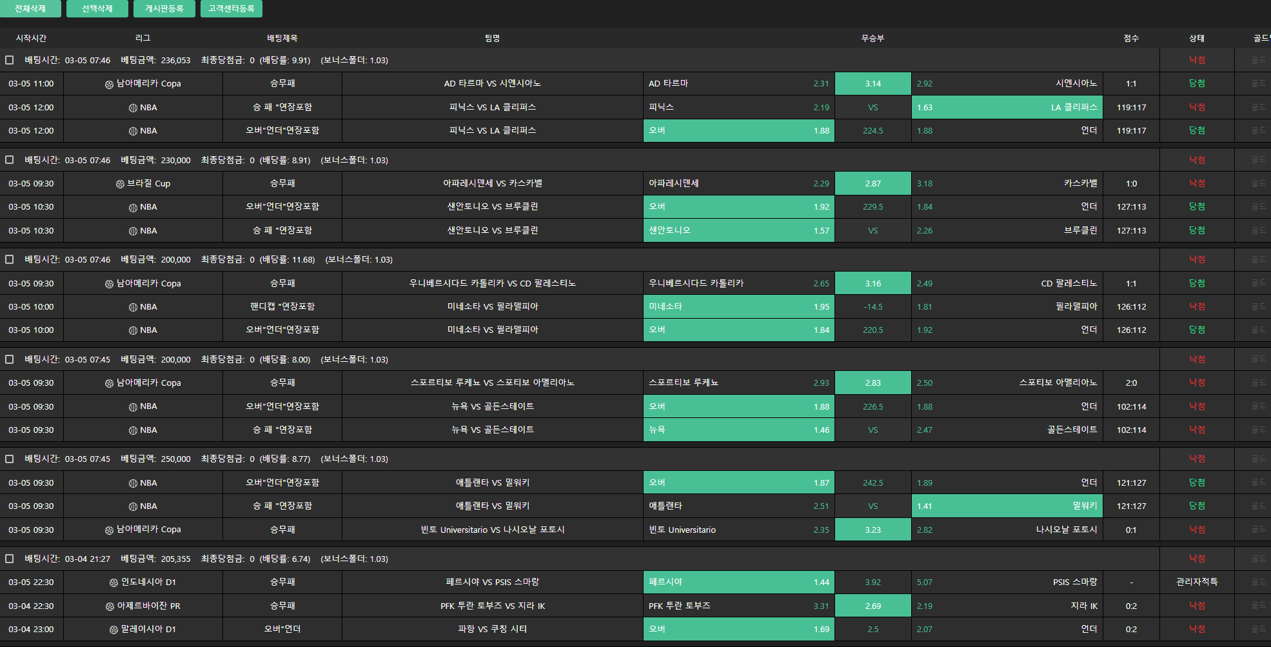Open 고객센터등록 button

pos(231,9)
